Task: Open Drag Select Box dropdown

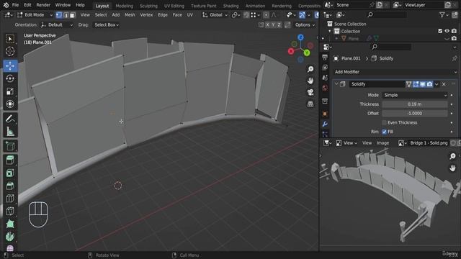Action: 106,25
